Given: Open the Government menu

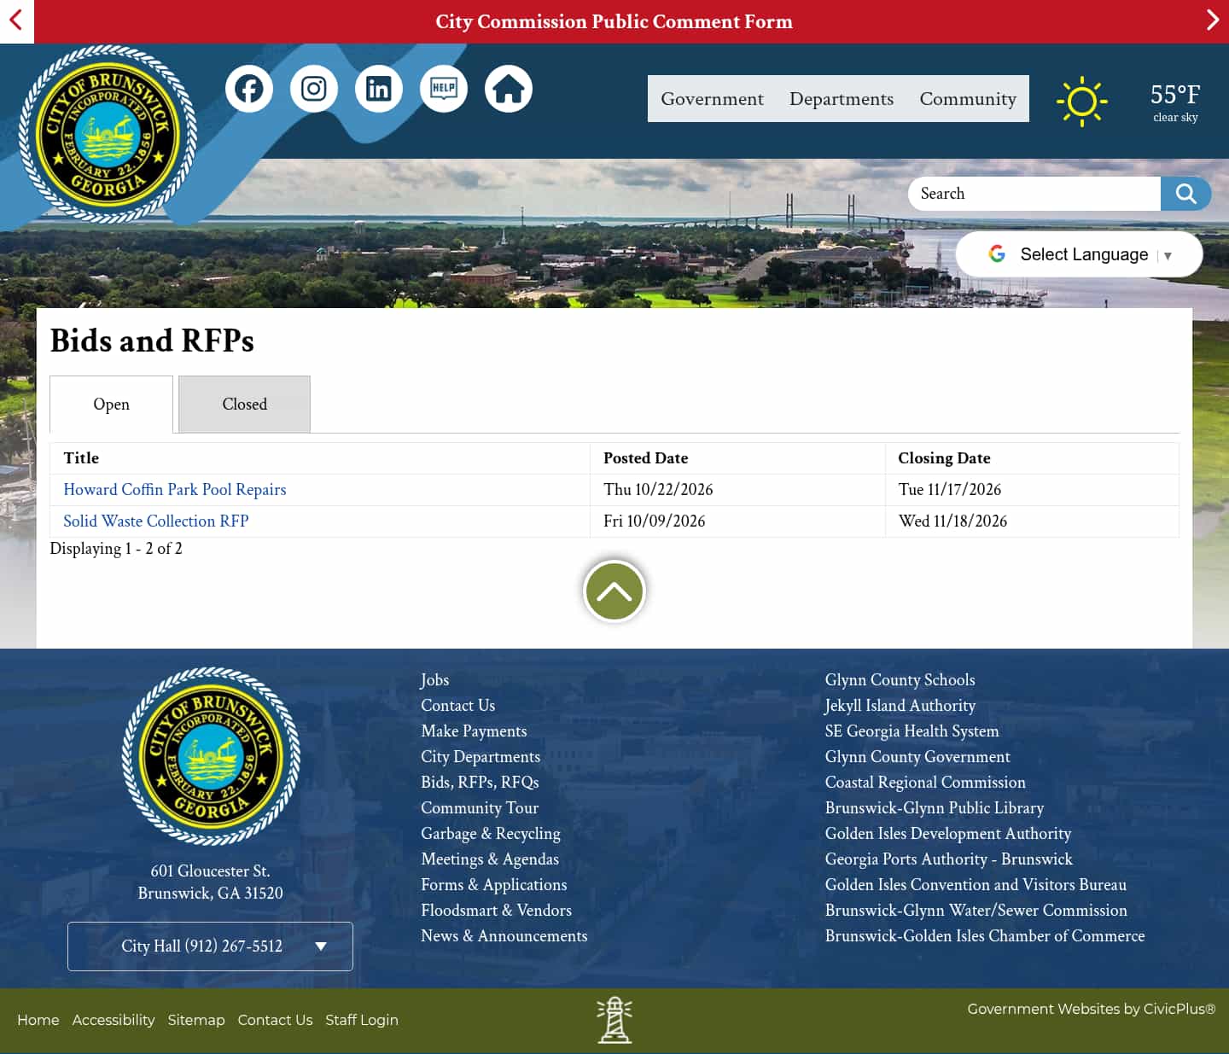Looking at the screenshot, I should pos(712,99).
